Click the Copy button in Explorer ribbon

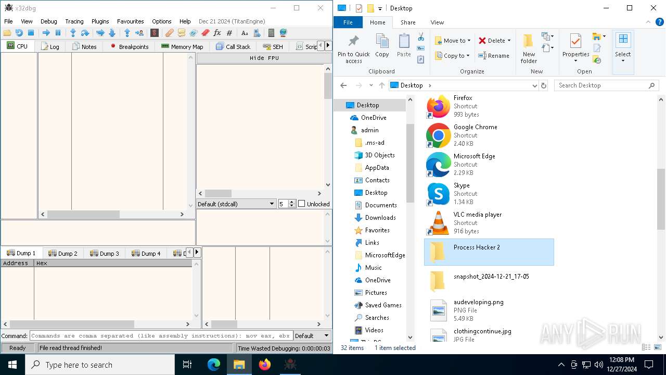(382, 46)
